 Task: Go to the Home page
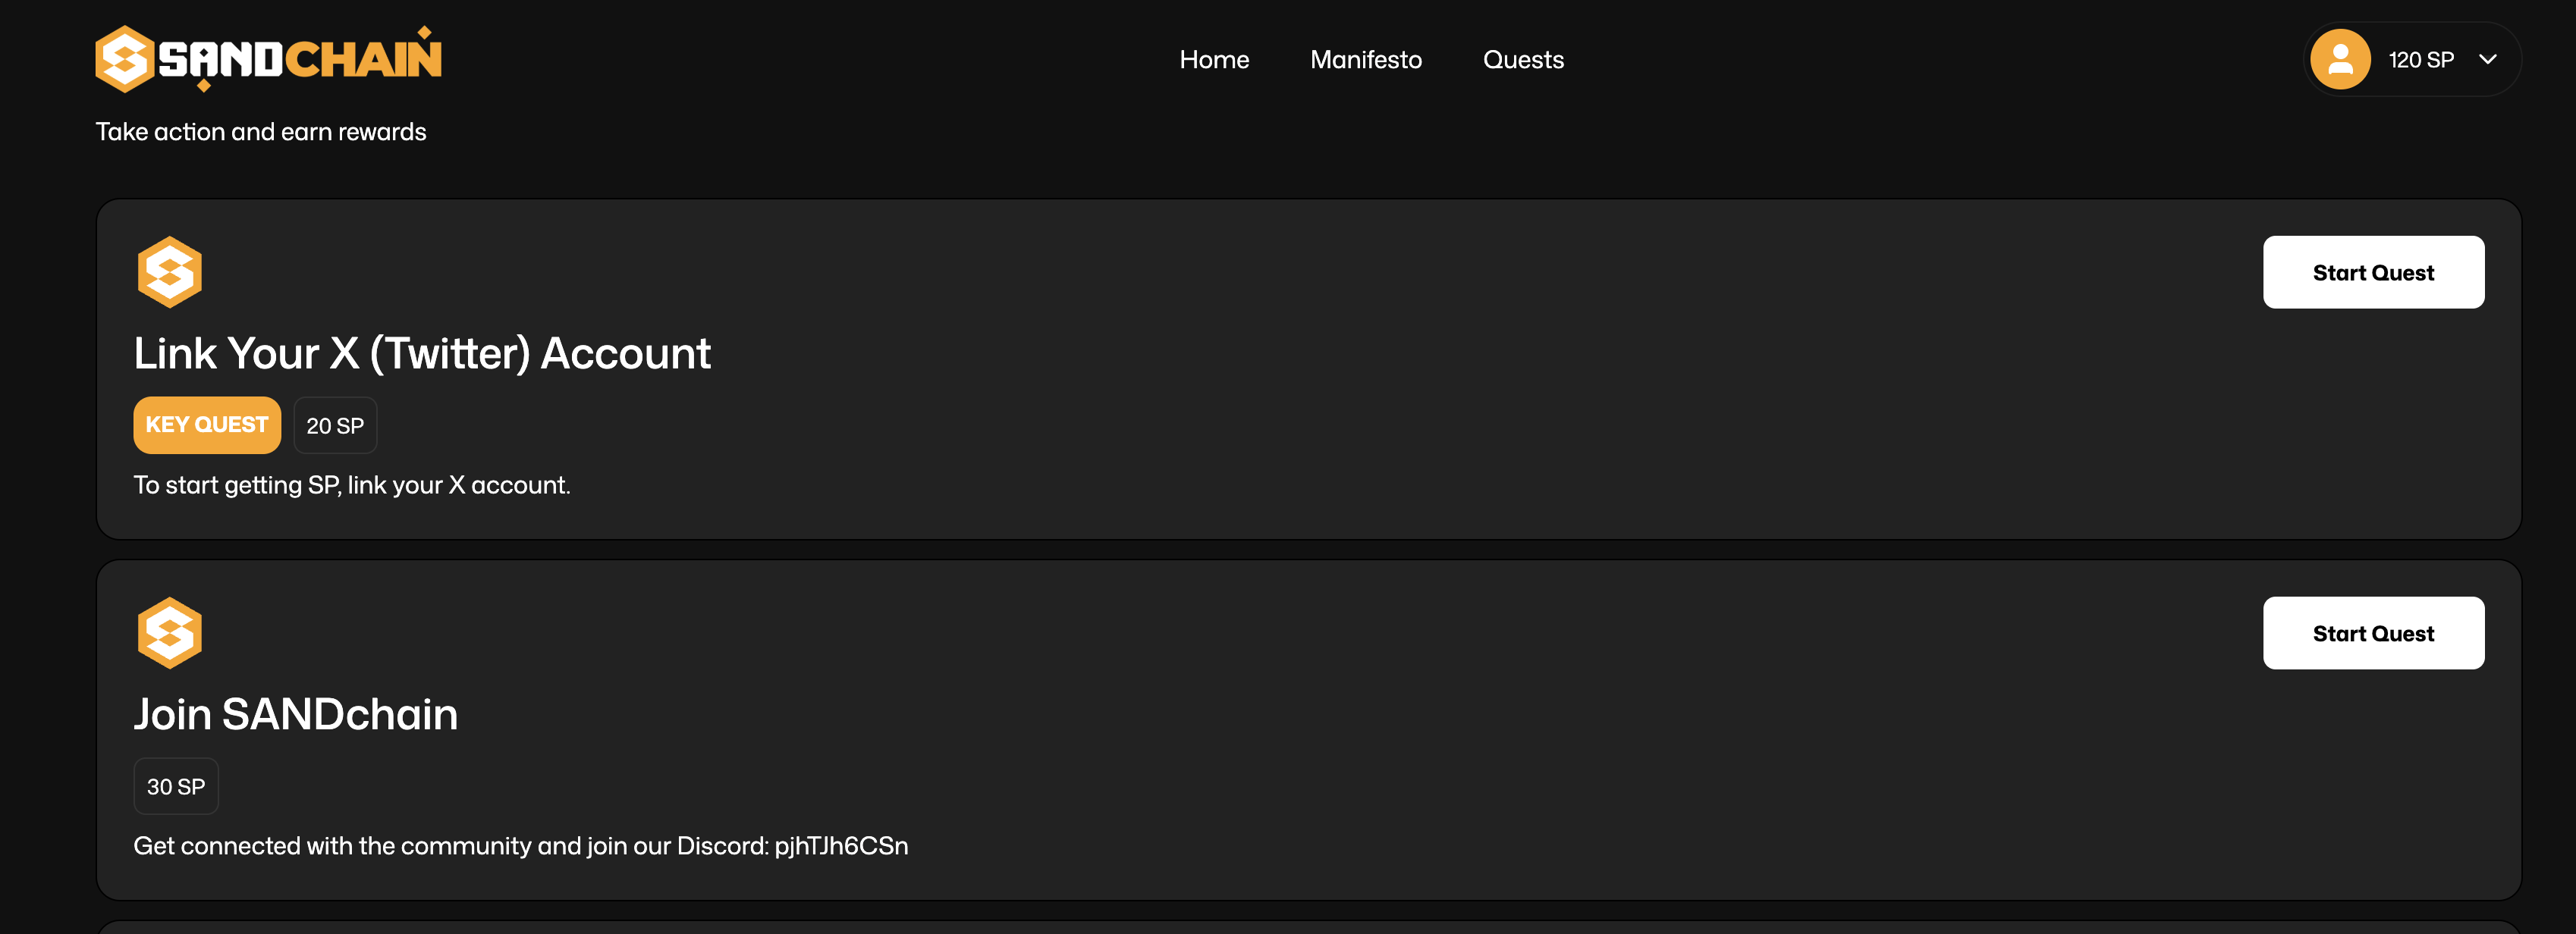tap(1214, 60)
